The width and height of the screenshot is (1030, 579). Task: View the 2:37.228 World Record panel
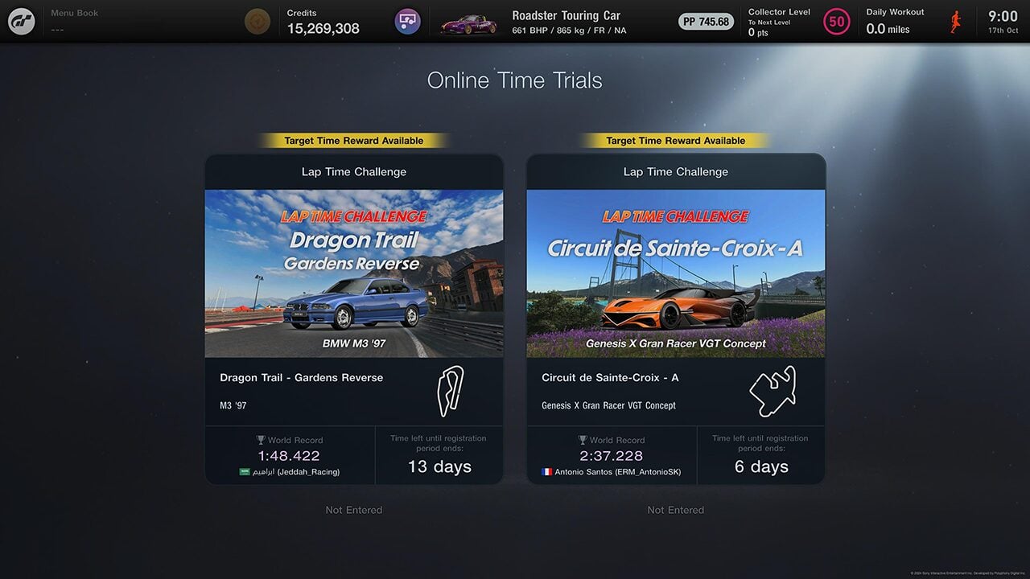pos(612,455)
